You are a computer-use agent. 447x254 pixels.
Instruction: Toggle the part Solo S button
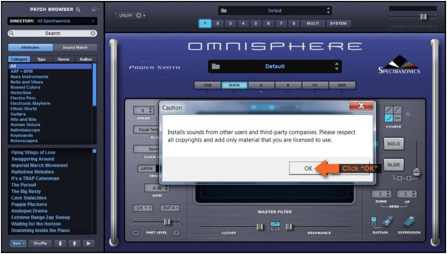176,233
